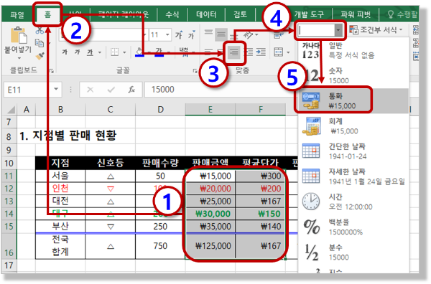Open the Underline style dropdown arrow
431x284 pixels.
[100, 52]
